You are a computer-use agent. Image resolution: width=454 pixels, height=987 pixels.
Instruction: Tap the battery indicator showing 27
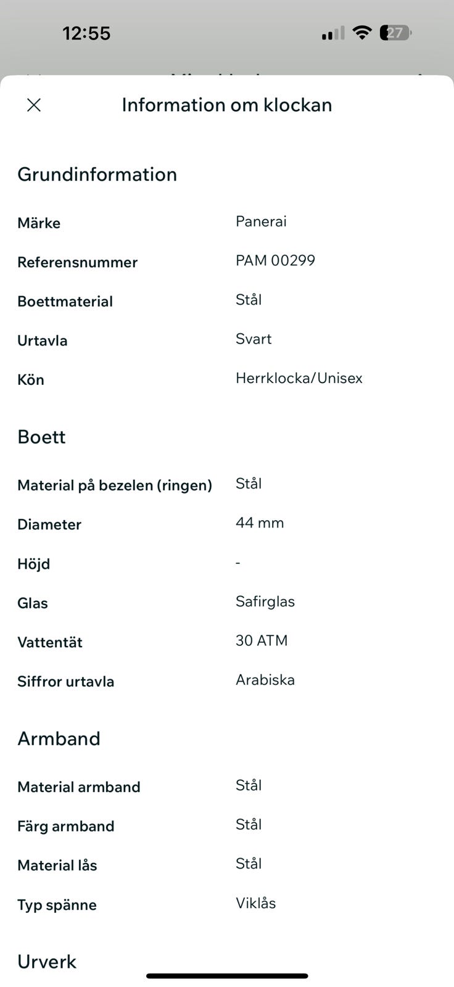395,33
